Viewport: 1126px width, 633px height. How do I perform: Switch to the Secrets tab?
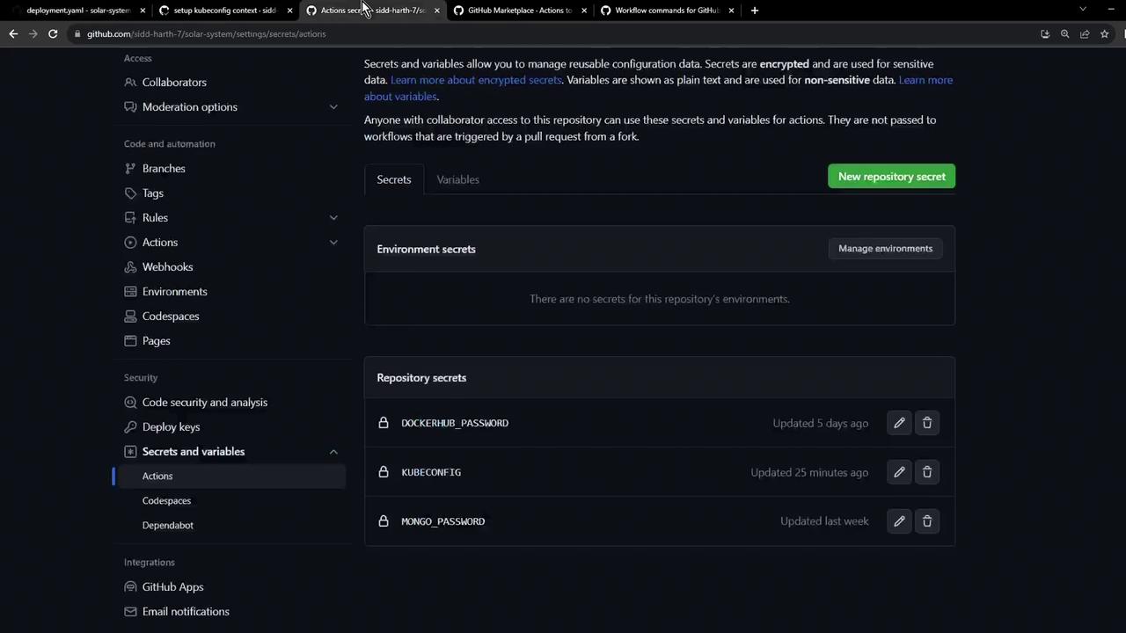[x=394, y=179]
